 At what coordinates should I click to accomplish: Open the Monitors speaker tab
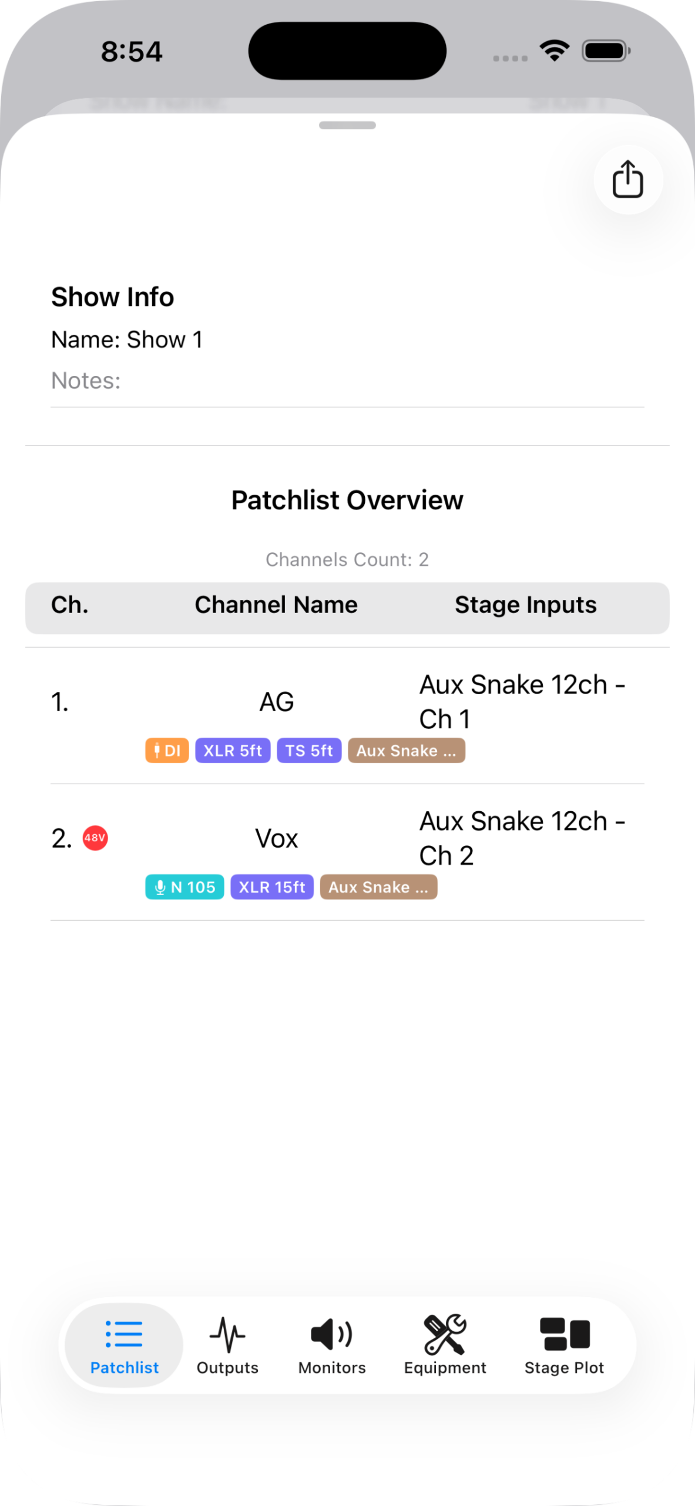(332, 1345)
